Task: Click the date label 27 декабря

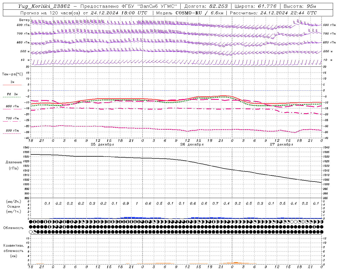Action: point(281,144)
